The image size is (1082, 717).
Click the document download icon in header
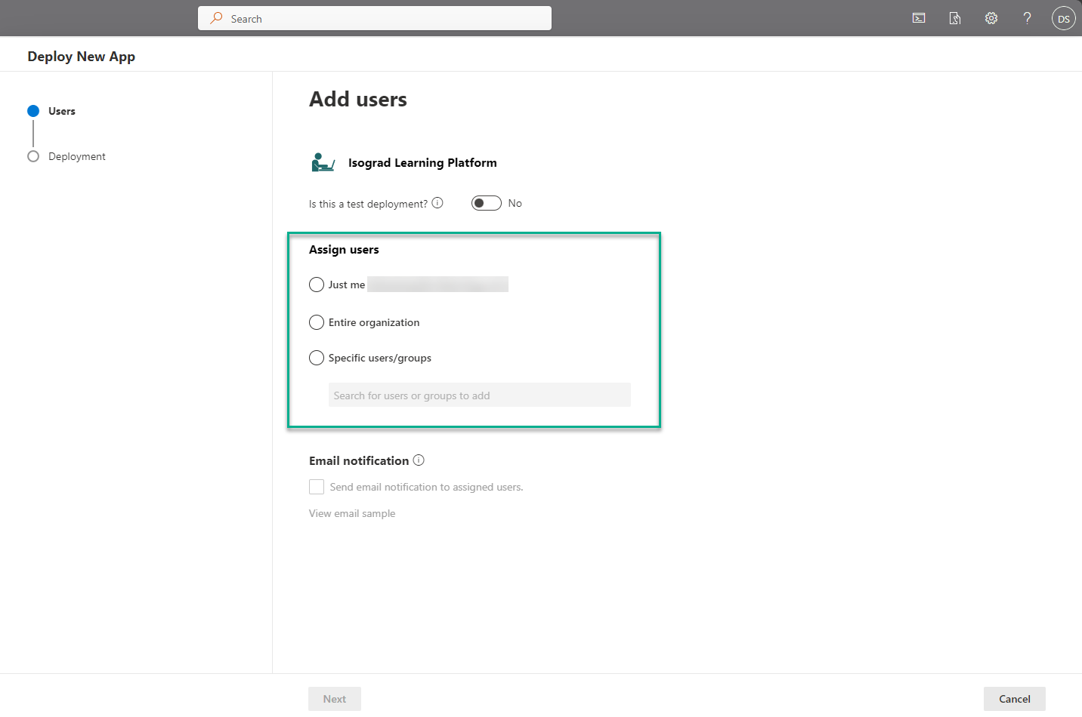click(955, 18)
